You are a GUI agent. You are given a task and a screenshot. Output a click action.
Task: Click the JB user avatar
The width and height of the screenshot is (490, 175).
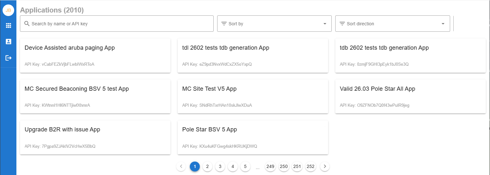[x=8, y=10]
